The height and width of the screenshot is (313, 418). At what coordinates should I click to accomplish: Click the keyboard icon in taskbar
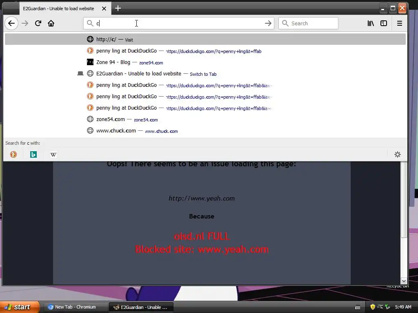(x=358, y=307)
